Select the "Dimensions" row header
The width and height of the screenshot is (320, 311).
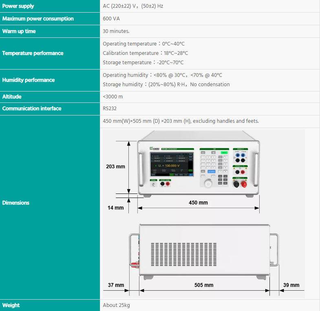[16, 203]
